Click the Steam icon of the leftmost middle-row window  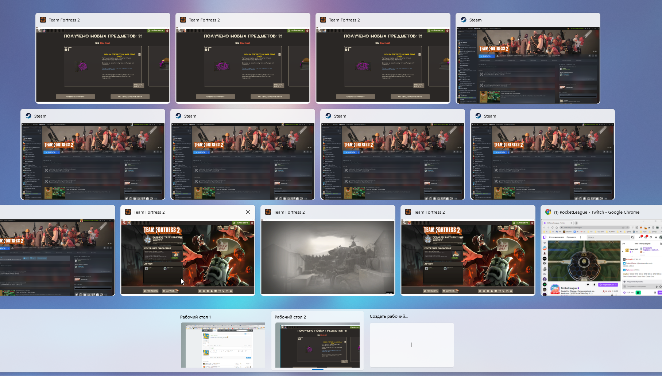[x=28, y=116]
